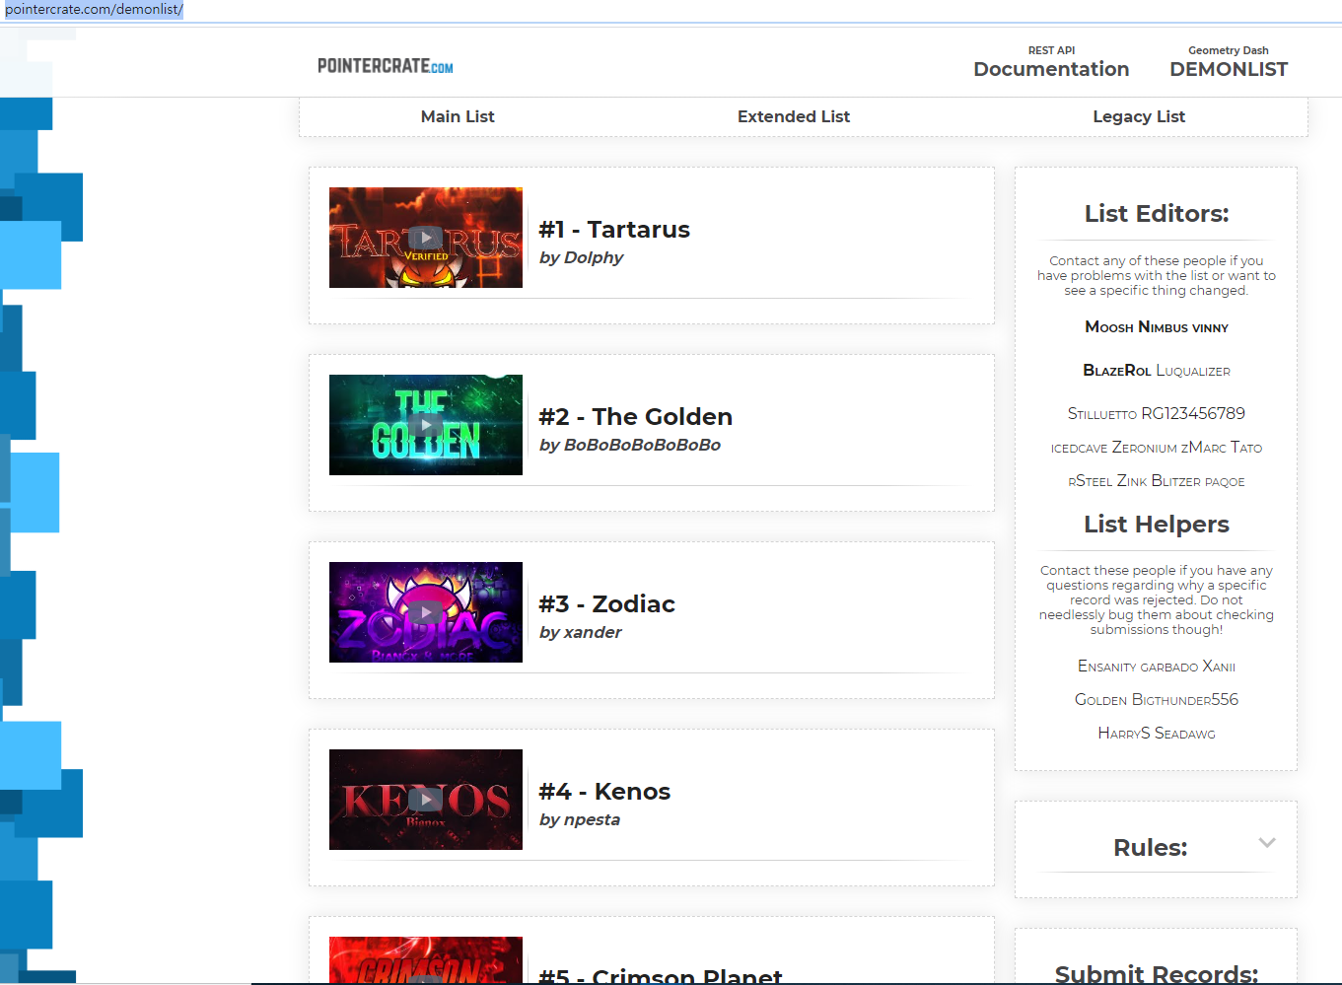The height and width of the screenshot is (985, 1342).
Task: Click the 'by BoBoBoBoBoBoBo' publisher text
Action: click(x=630, y=445)
